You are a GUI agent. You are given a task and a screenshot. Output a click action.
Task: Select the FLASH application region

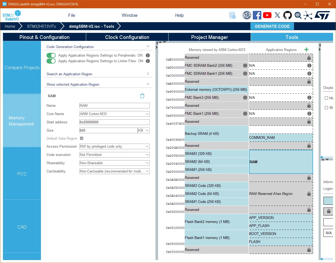coord(281,242)
